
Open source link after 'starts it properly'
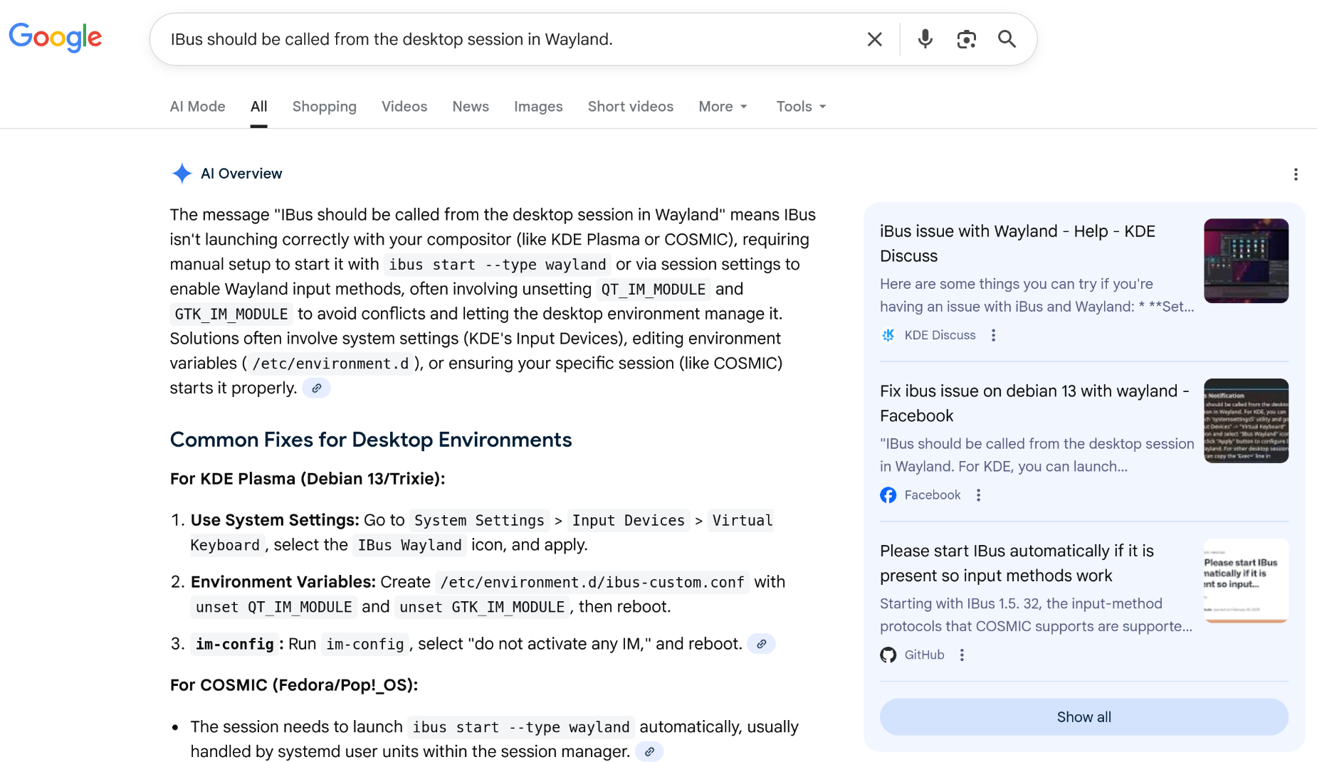[316, 388]
